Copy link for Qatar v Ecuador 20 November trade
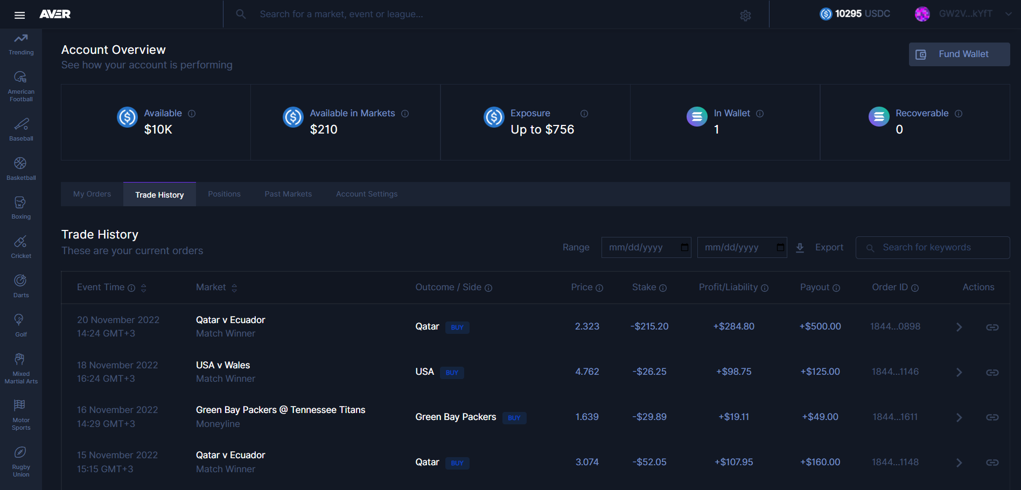This screenshot has height=490, width=1021. (992, 327)
